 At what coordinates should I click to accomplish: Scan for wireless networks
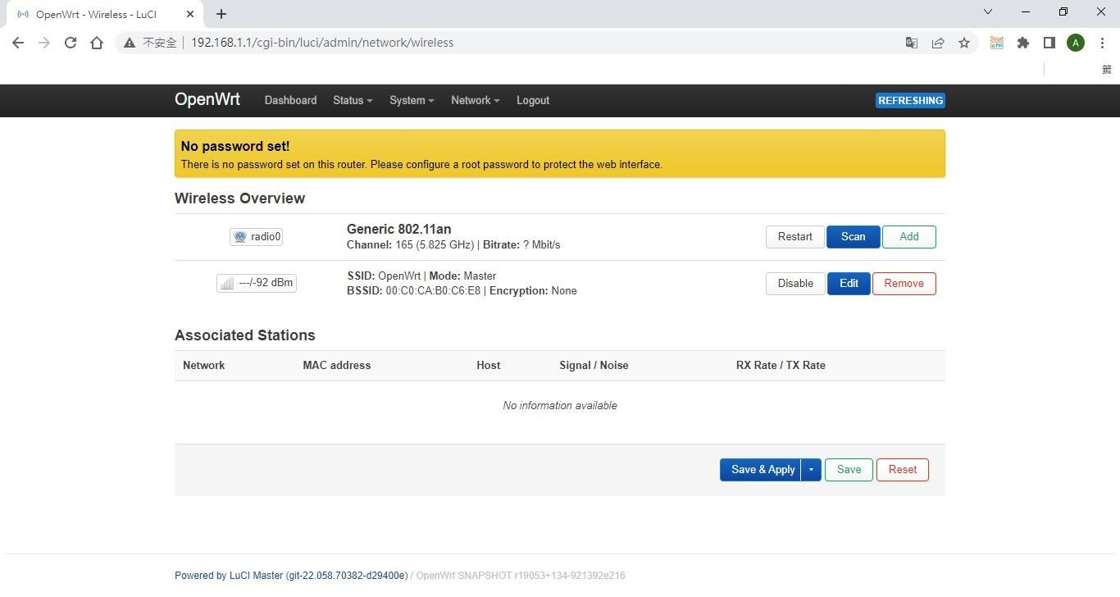coord(853,237)
